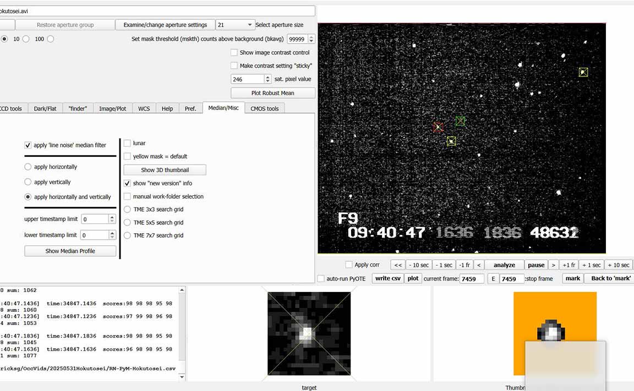Image resolution: width=634 pixels, height=391 pixels.
Task: Select 'apply horizontally' radio option
Action: (28, 167)
